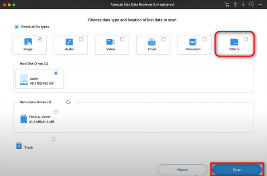Image resolution: width=267 pixels, height=176 pixels.
Task: Open the shopping cart purchase icon
Action: [227, 4]
